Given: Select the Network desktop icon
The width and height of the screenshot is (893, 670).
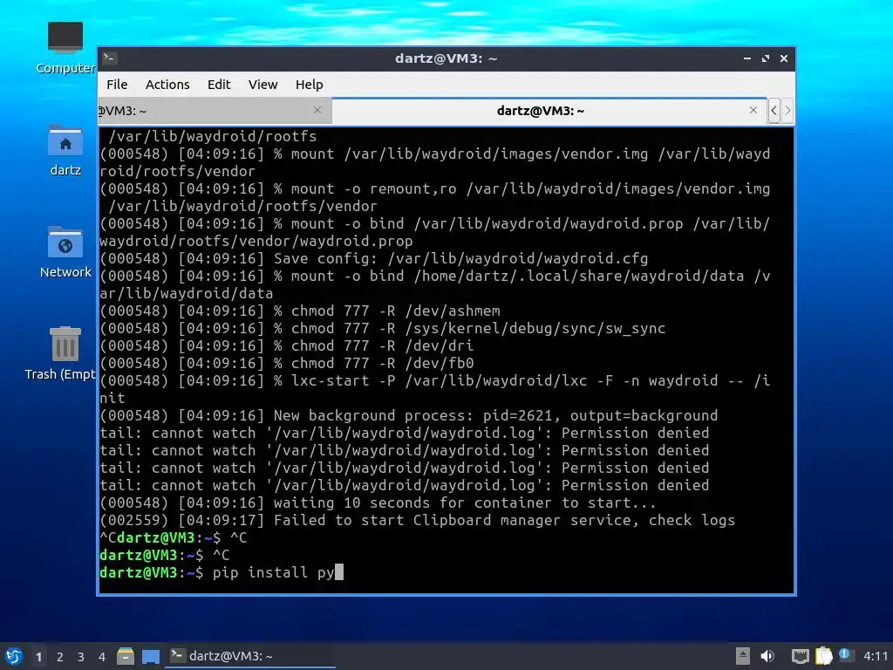Looking at the screenshot, I should [x=65, y=252].
